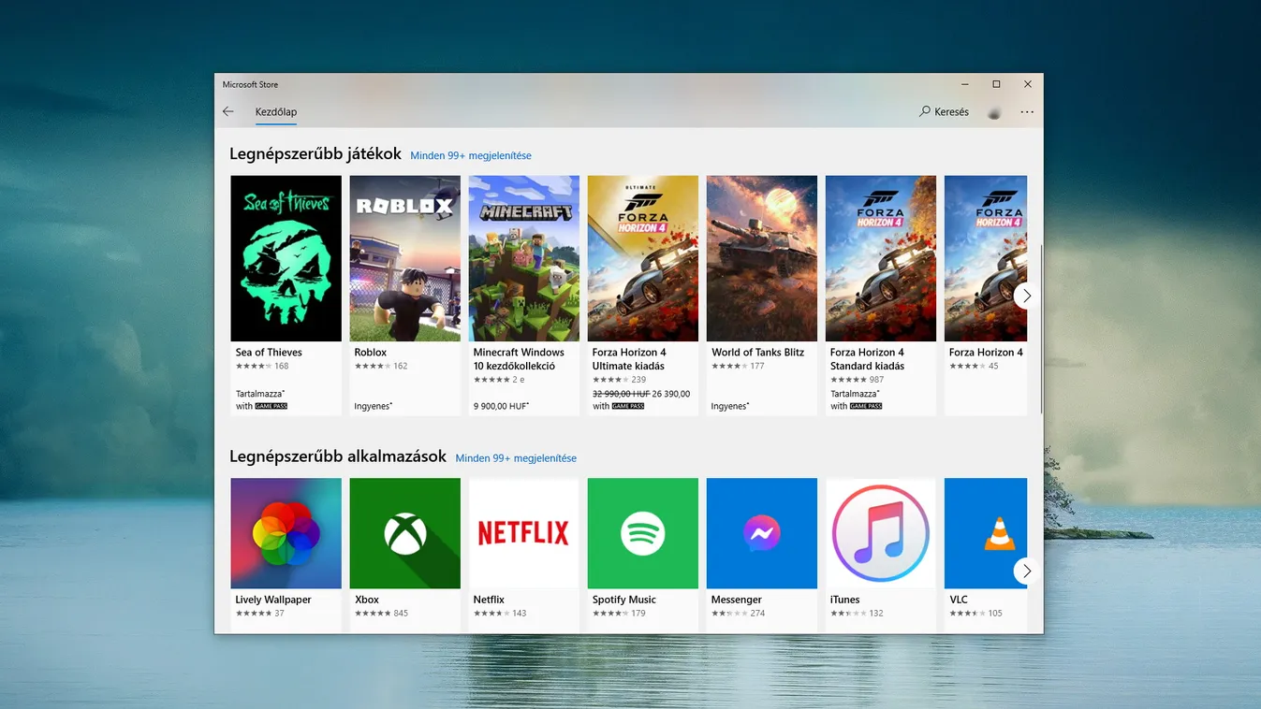
Task: Click Xbox star rating 845
Action: tap(381, 614)
